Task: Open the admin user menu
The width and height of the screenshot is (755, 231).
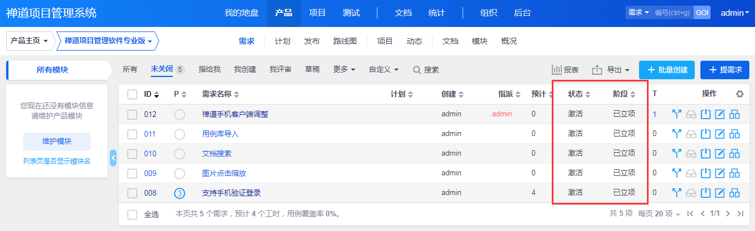Action: [x=735, y=12]
